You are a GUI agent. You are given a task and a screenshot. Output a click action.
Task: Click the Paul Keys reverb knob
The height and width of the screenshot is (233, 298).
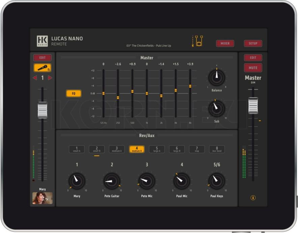(x=216, y=181)
